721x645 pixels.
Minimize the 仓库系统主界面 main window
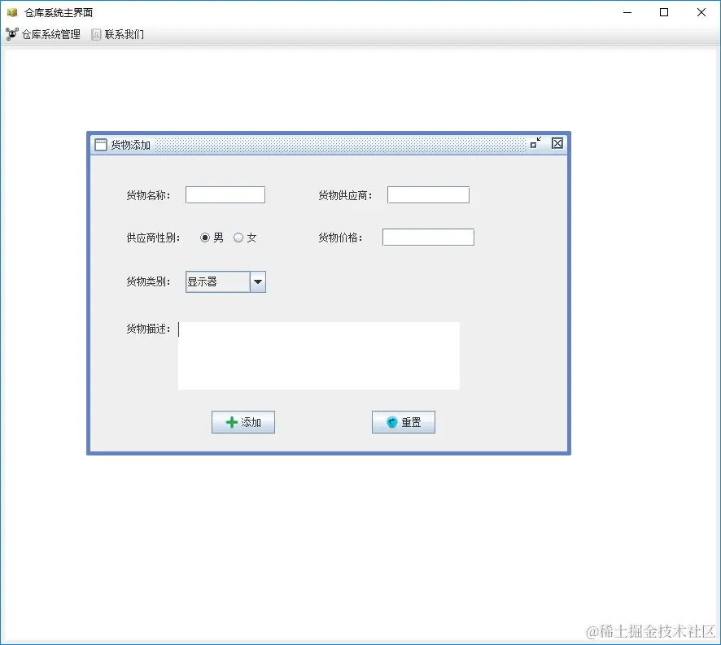tap(627, 12)
